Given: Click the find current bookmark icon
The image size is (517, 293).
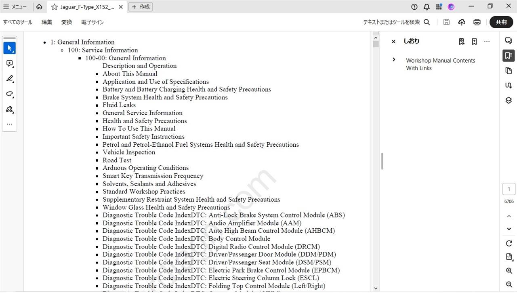Looking at the screenshot, I should pos(462,41).
